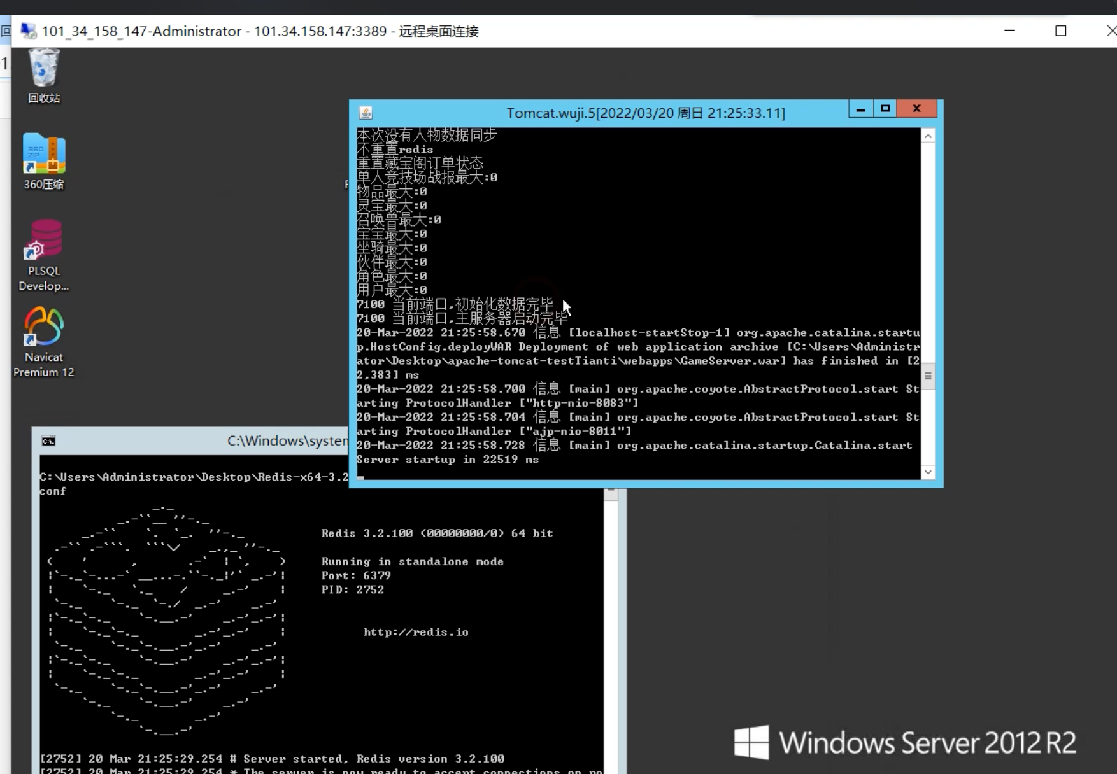Click the 'PID: 2752' line in Redis console
Image resolution: width=1117 pixels, height=774 pixels.
pyautogui.click(x=353, y=589)
